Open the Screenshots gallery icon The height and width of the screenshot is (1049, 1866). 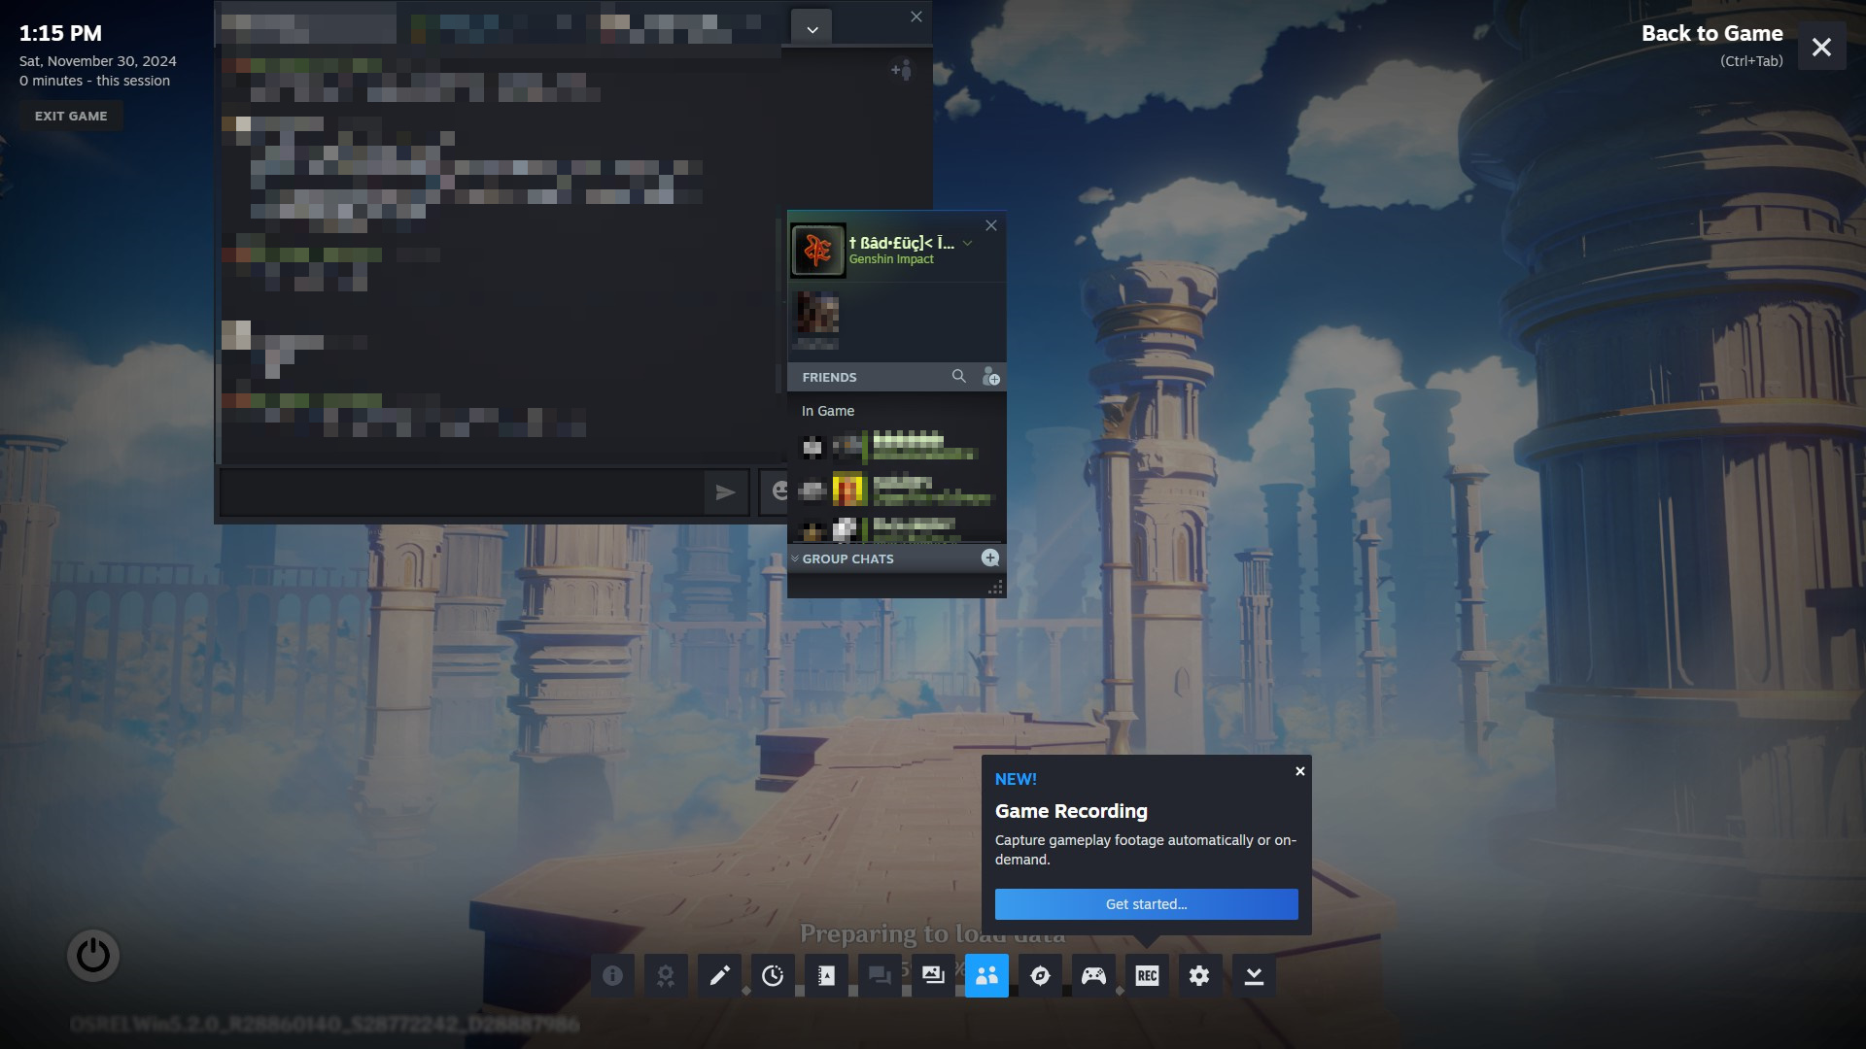pos(933,975)
